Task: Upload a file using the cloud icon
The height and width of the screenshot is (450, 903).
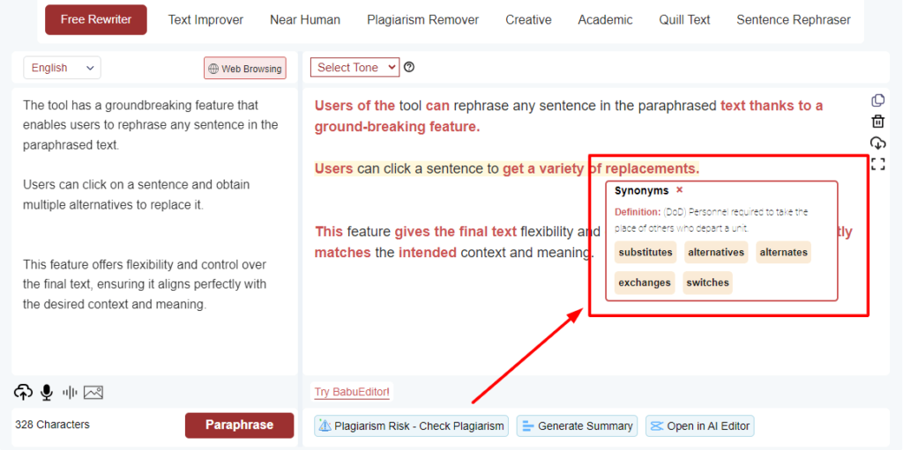Action: 24,393
